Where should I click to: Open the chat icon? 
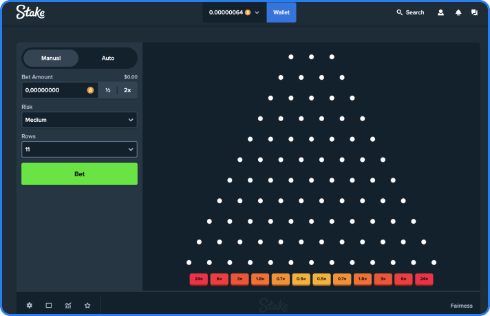coord(474,12)
